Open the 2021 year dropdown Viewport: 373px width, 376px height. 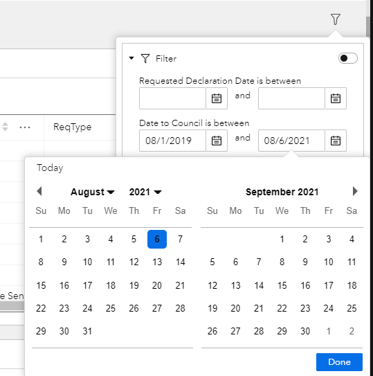[x=145, y=192]
